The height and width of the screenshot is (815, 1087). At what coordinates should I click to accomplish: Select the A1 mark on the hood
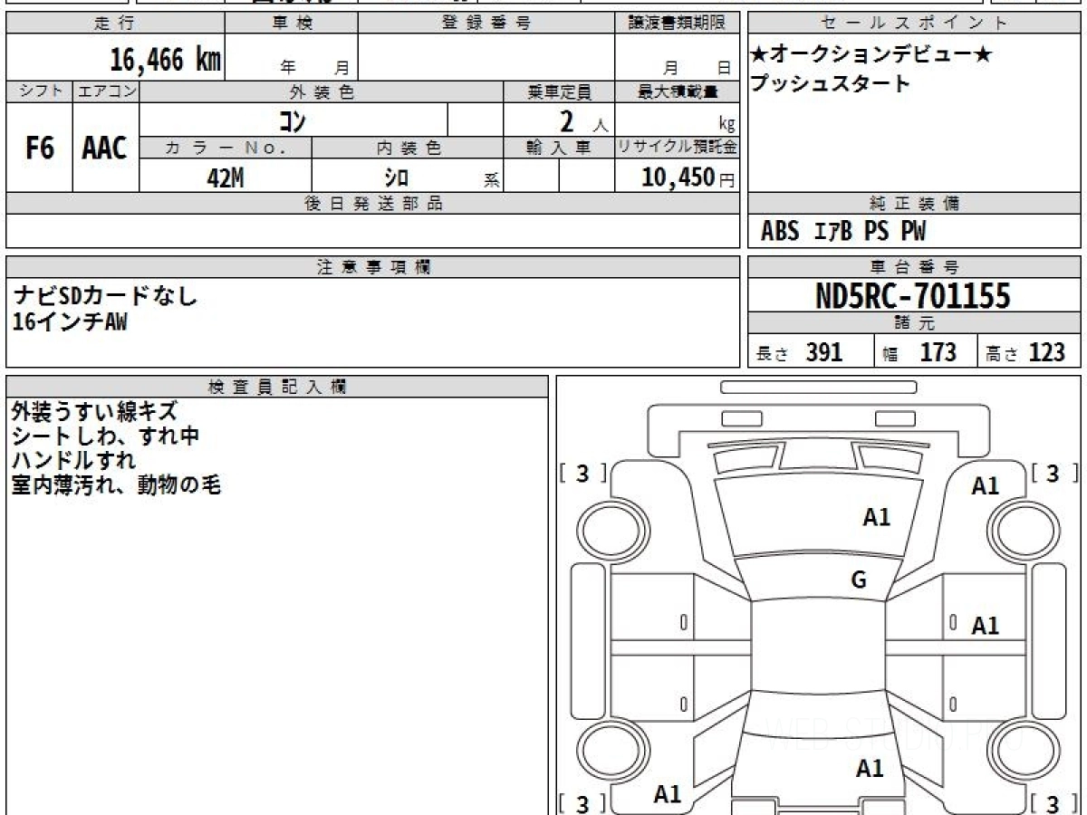(x=876, y=517)
